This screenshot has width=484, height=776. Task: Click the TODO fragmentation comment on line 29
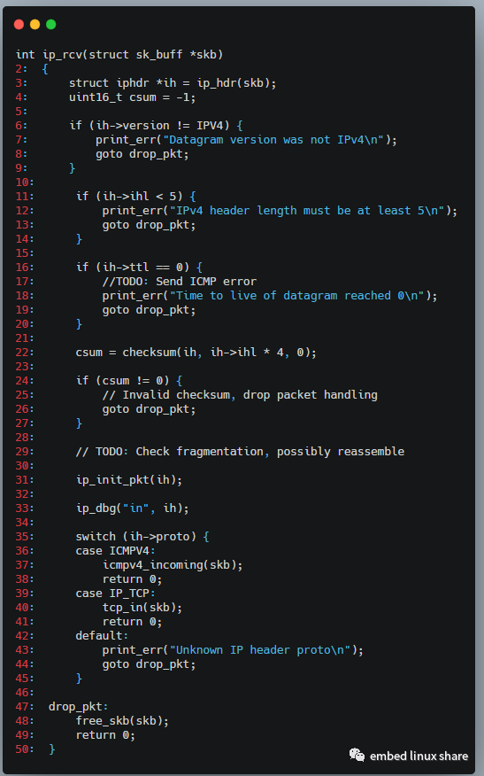pyautogui.click(x=240, y=452)
